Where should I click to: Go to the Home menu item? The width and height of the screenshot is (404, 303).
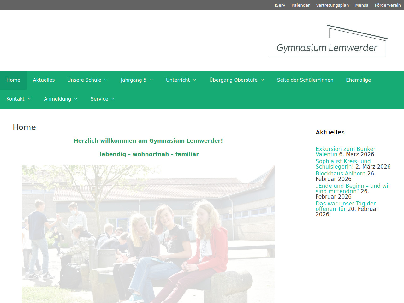pyautogui.click(x=13, y=80)
